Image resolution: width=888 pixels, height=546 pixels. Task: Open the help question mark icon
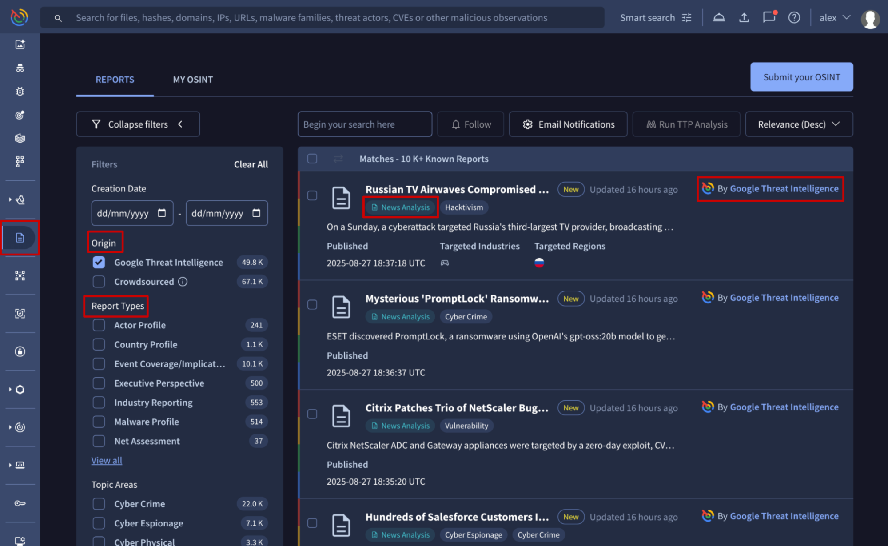pos(794,17)
